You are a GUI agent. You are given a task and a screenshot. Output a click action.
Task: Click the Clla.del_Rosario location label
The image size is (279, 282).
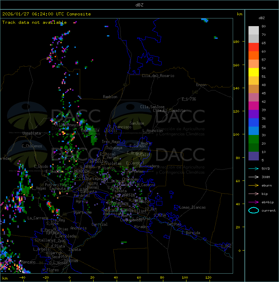pos(158,76)
